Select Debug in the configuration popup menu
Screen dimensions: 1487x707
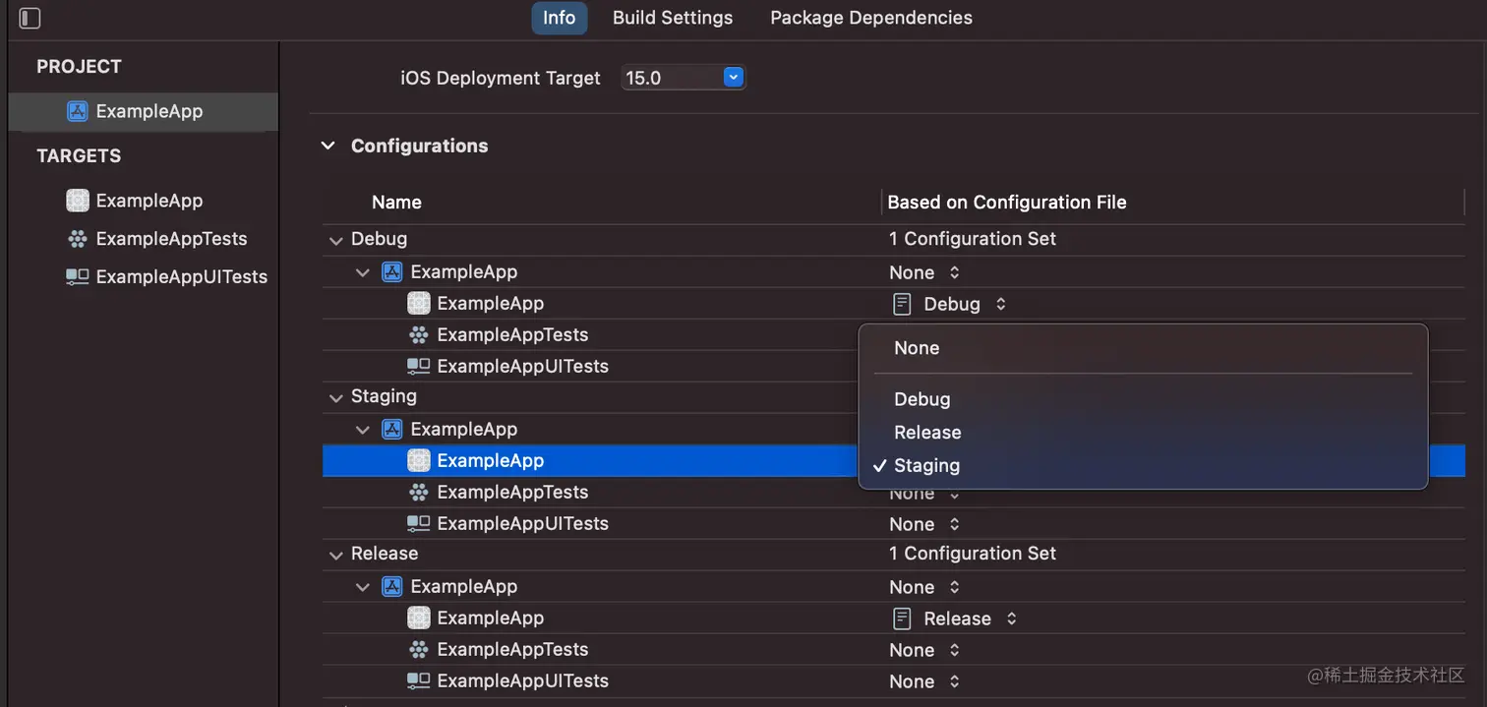[922, 399]
